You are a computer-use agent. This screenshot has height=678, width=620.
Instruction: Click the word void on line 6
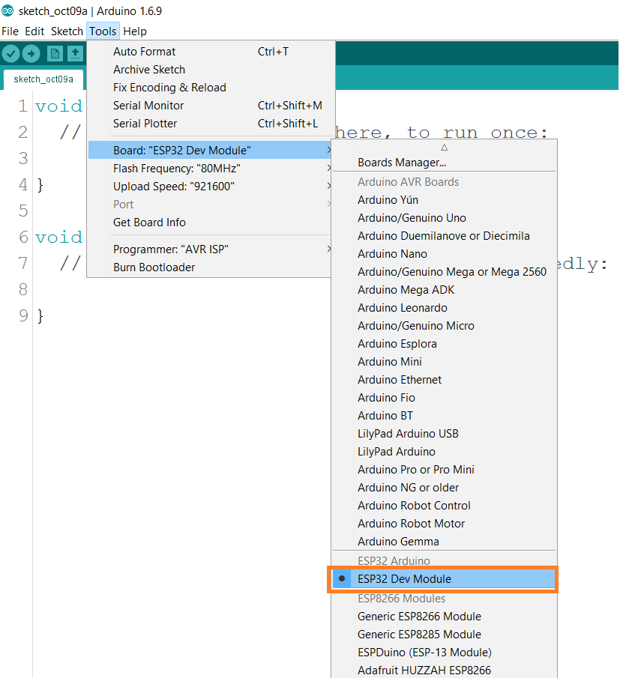[x=58, y=237]
